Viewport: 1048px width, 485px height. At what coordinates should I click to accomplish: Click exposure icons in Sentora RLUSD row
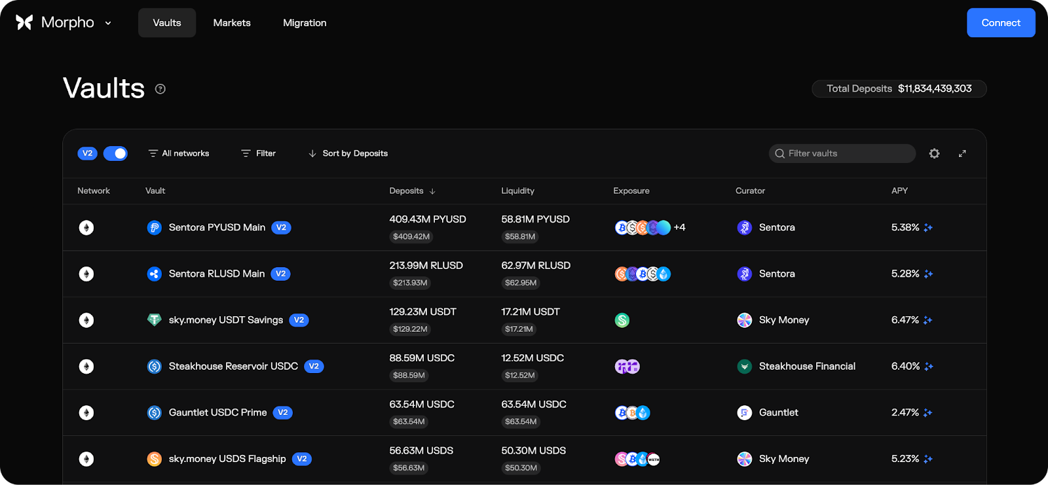coord(643,274)
